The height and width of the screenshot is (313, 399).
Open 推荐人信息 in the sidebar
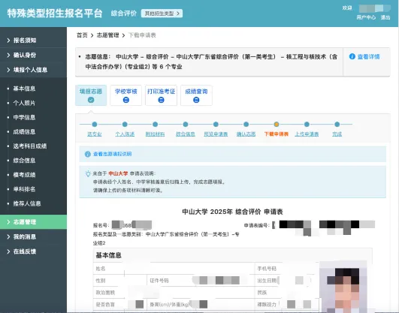27,203
